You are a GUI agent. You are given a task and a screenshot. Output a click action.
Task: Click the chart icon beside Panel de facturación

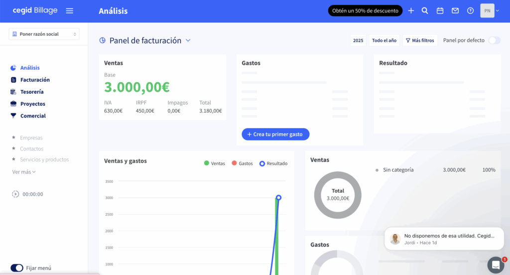103,40
